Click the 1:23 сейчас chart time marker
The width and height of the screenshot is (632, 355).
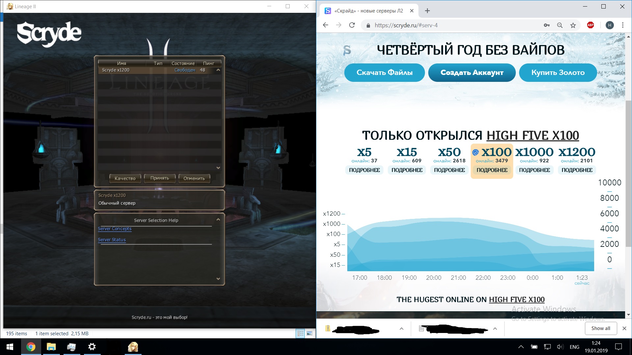582,279
